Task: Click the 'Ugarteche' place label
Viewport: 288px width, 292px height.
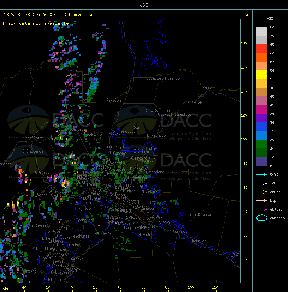Action: (x=85, y=220)
